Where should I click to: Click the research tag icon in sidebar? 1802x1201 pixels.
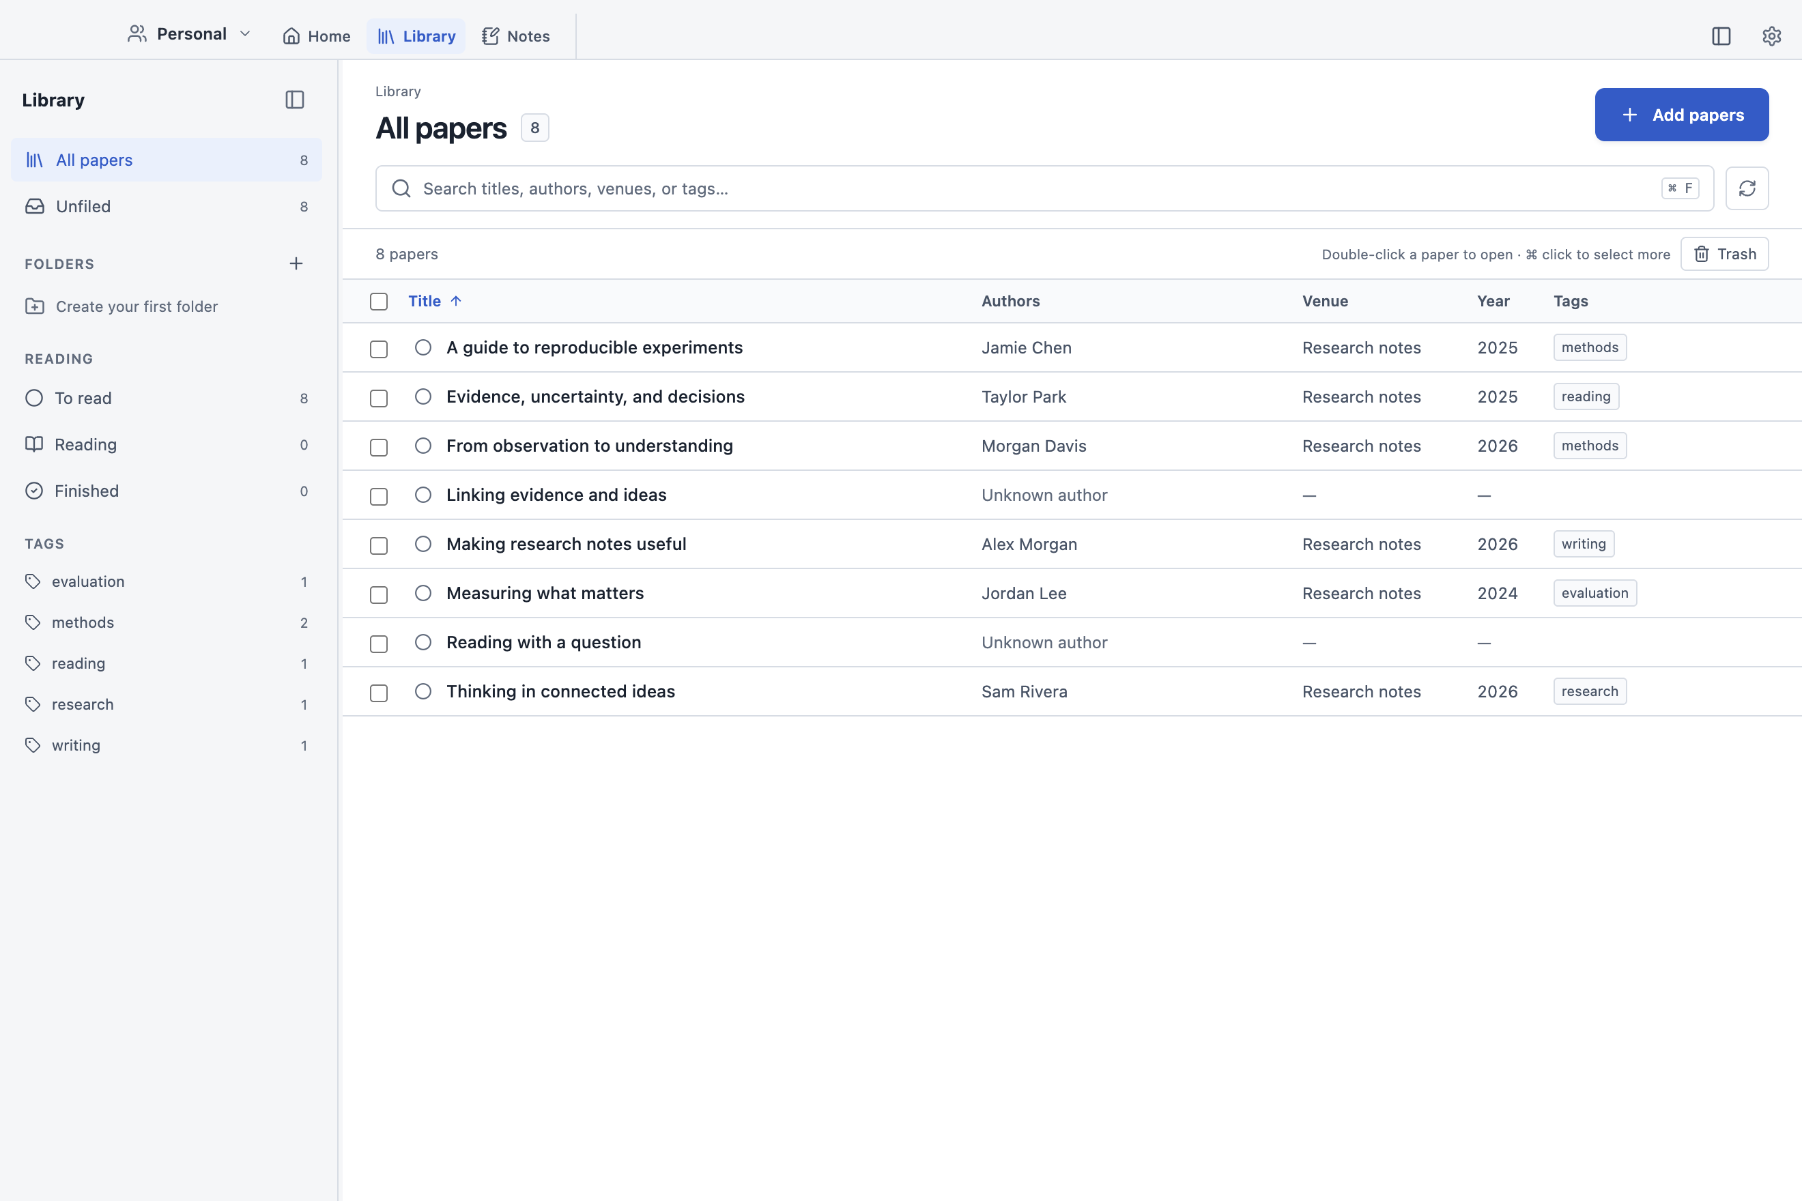pyautogui.click(x=33, y=704)
